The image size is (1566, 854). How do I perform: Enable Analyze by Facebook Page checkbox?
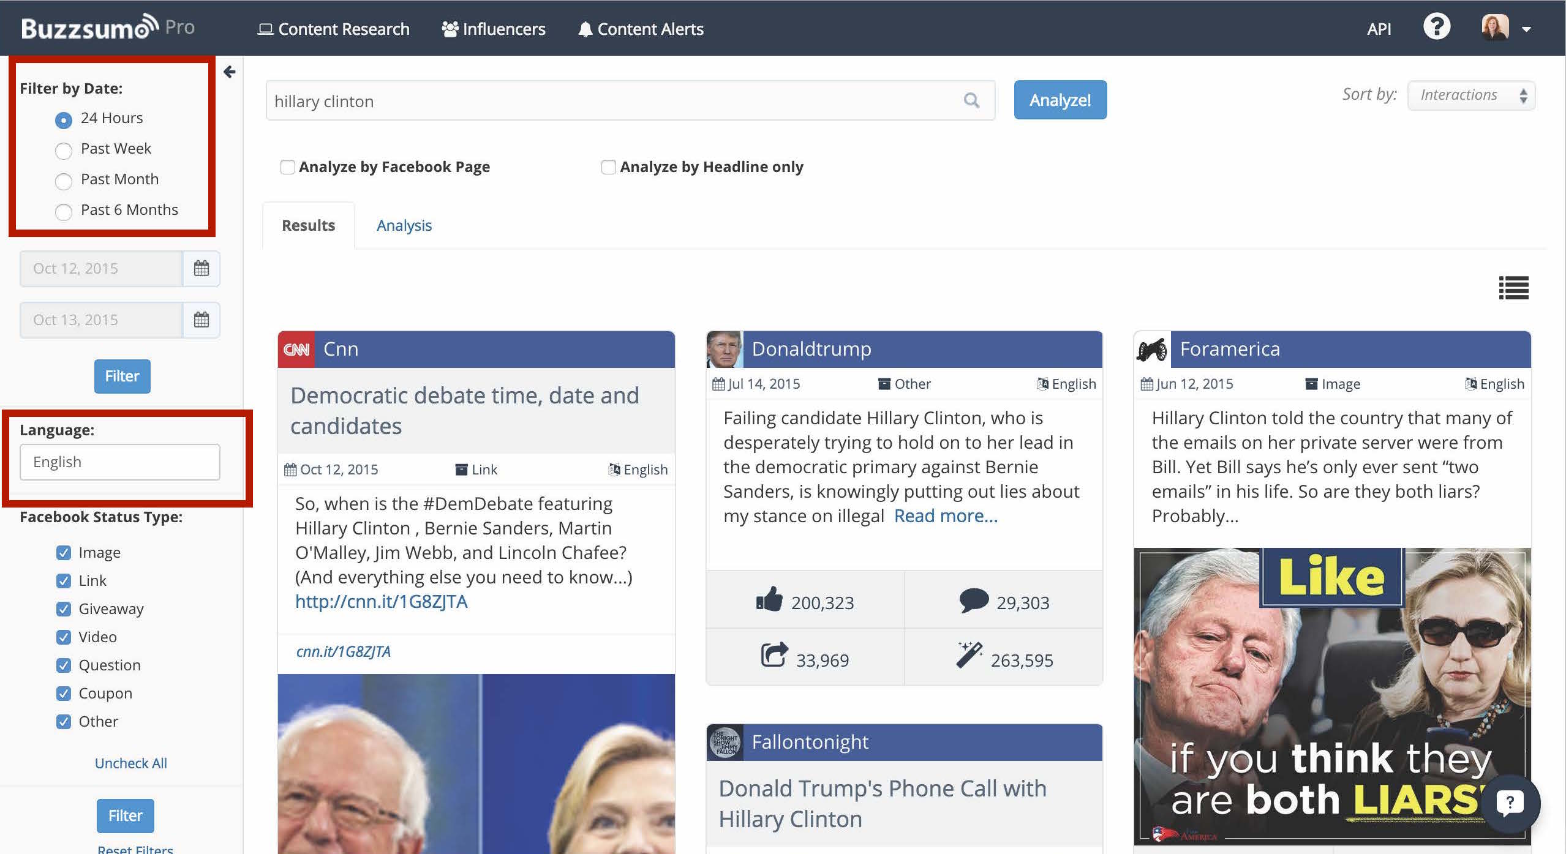point(287,167)
